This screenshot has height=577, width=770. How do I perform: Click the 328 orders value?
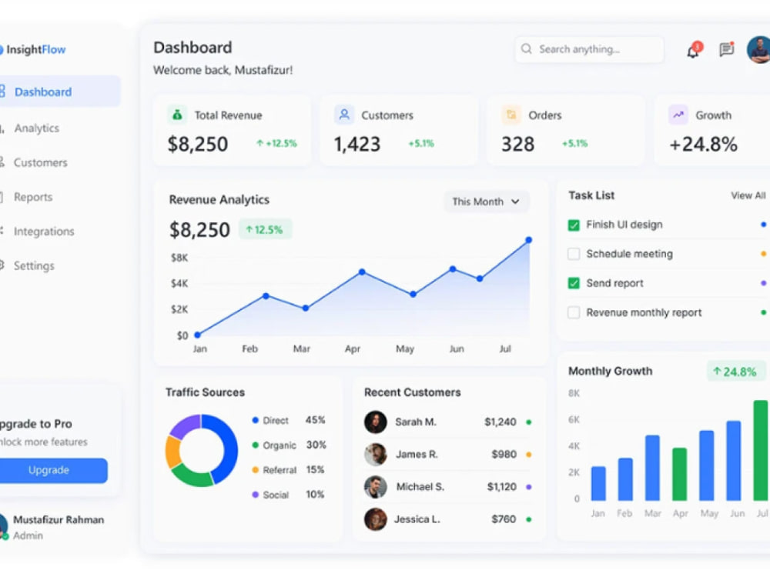(x=517, y=145)
